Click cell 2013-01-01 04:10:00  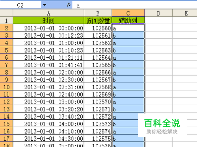(x=48, y=131)
